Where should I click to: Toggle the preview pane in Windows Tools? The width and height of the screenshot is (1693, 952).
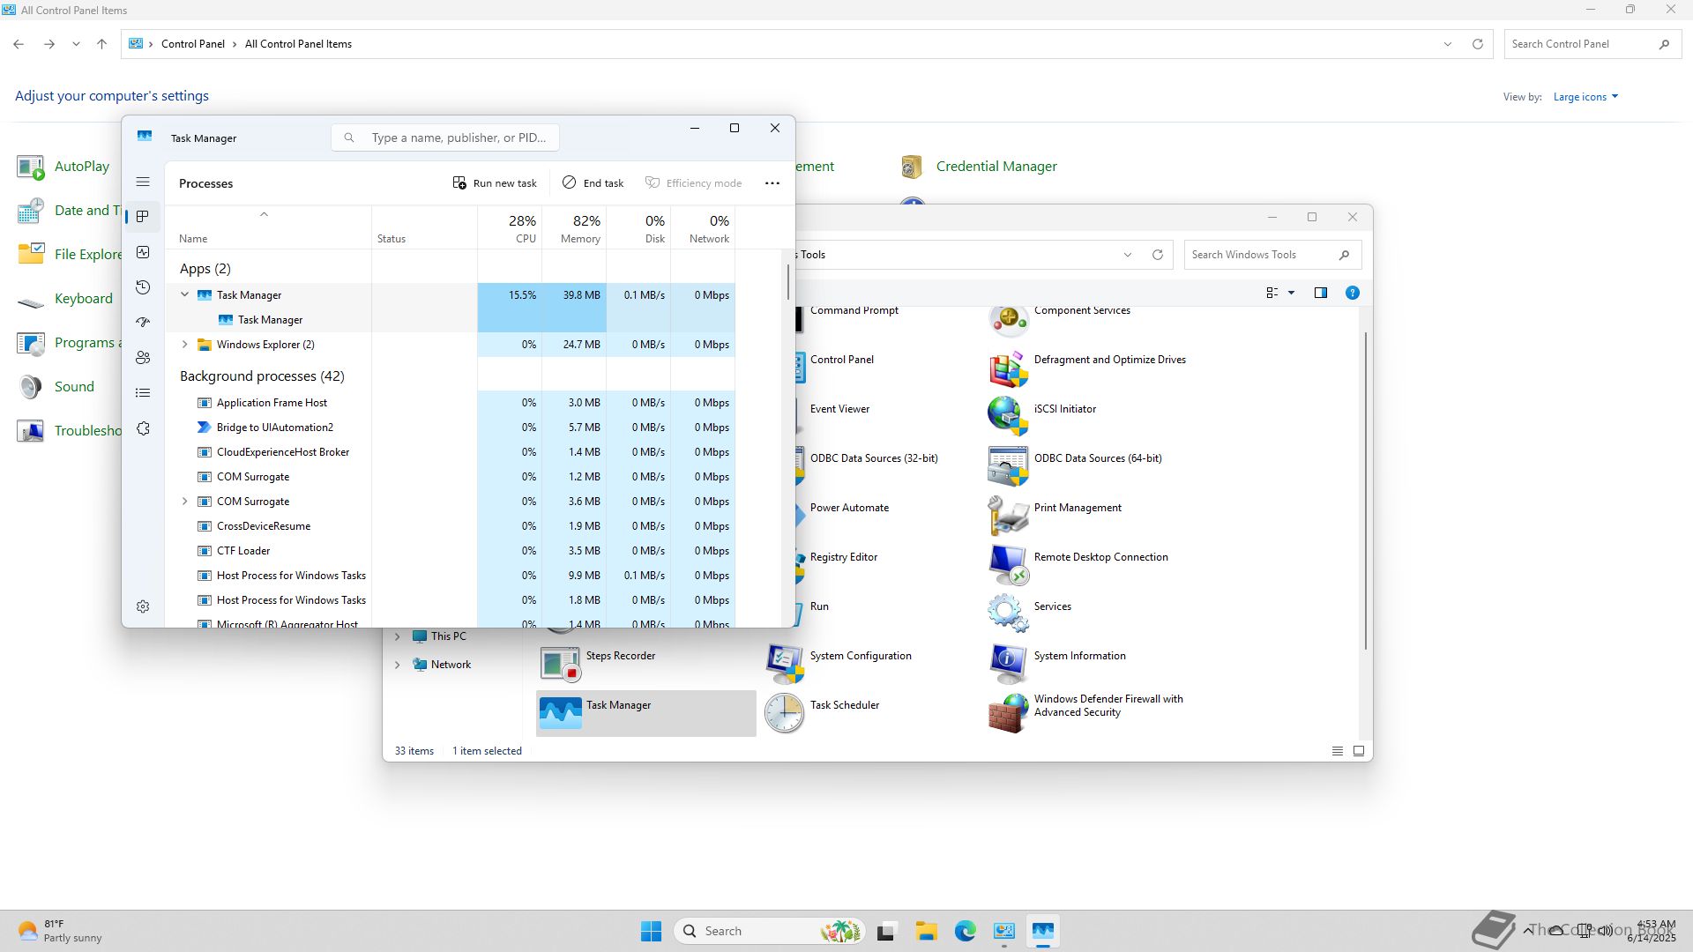coord(1320,293)
